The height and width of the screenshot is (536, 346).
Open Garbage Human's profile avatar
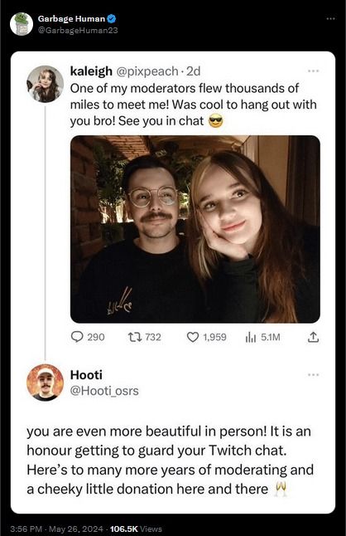point(22,24)
